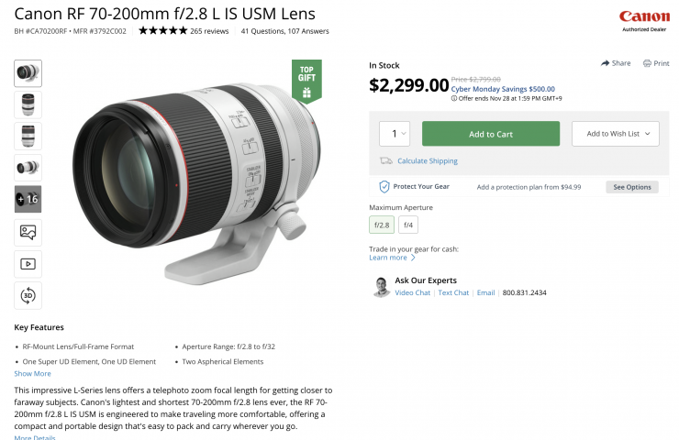Select the f/4 maximum aperture option
The image size is (679, 440).
(407, 225)
